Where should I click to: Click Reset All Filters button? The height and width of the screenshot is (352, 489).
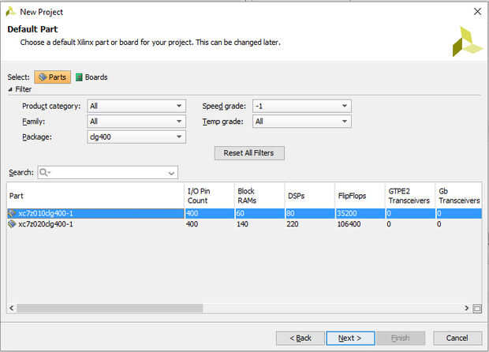click(x=249, y=153)
